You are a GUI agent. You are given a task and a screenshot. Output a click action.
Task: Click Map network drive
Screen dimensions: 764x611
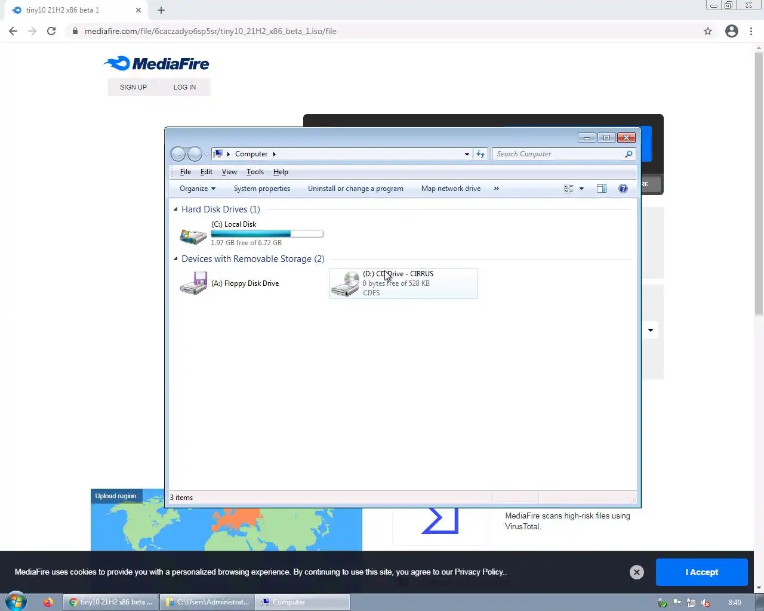[451, 189]
